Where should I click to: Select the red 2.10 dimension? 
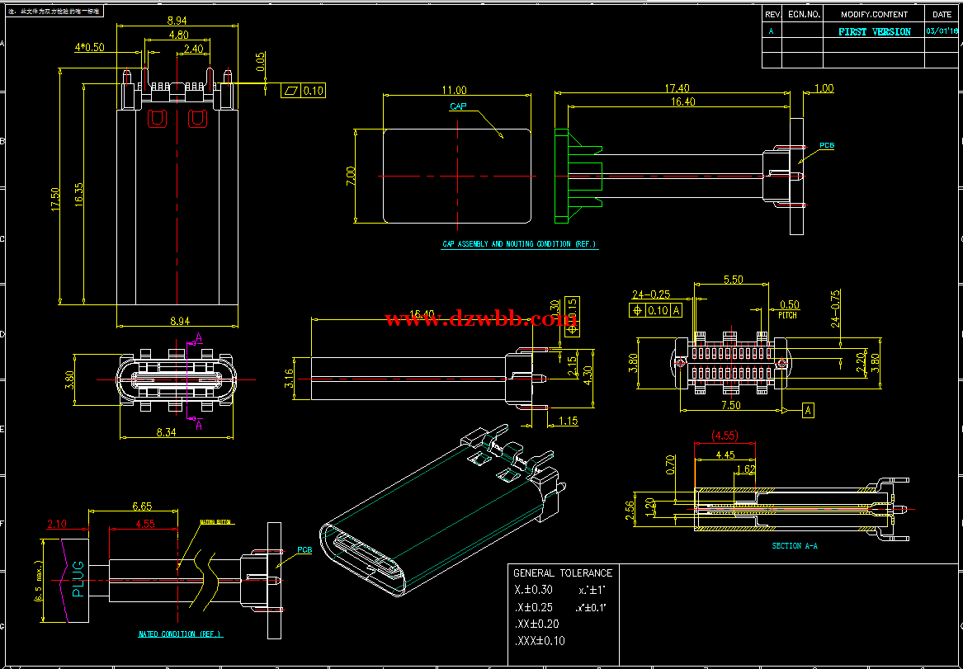click(x=57, y=524)
